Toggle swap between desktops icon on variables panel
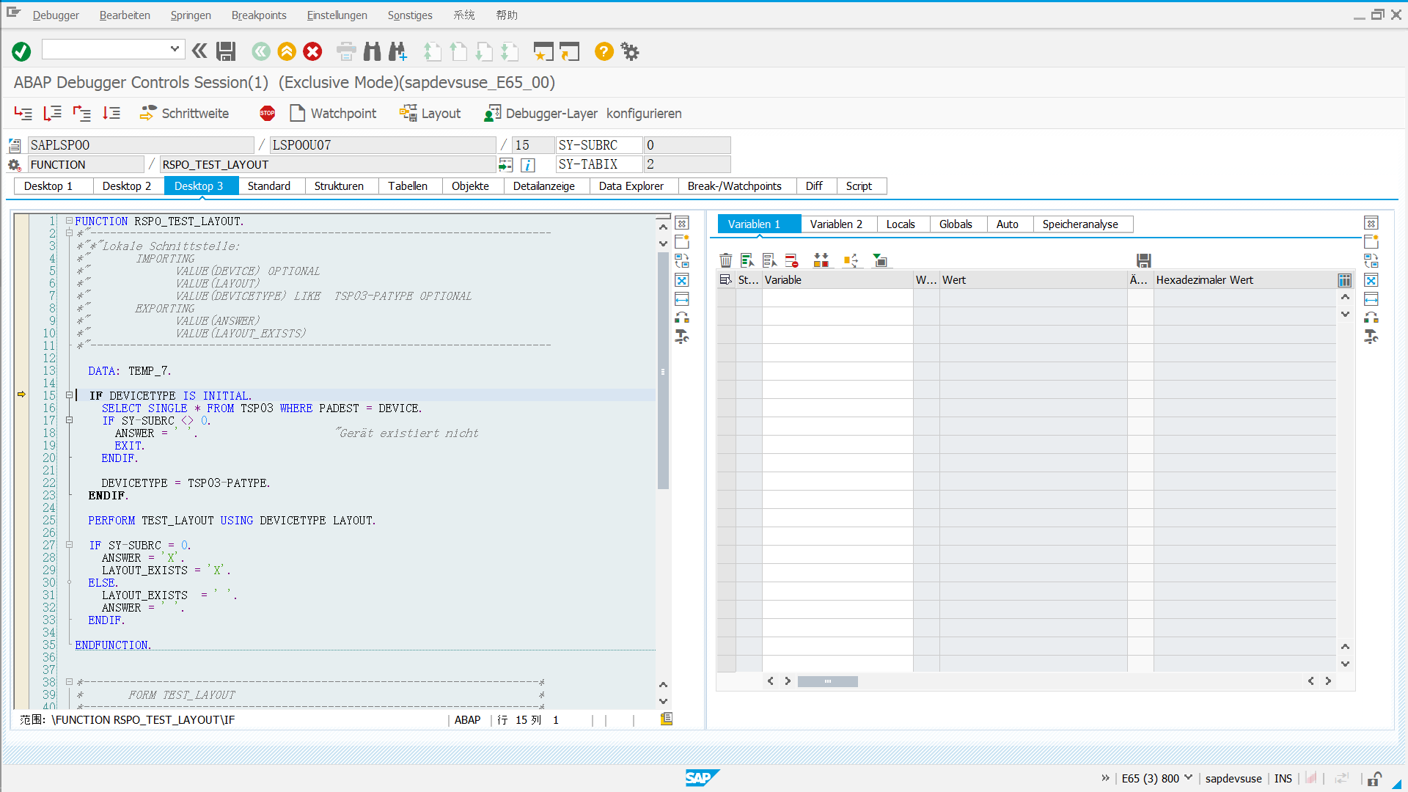Image resolution: width=1408 pixels, height=792 pixels. click(1372, 260)
